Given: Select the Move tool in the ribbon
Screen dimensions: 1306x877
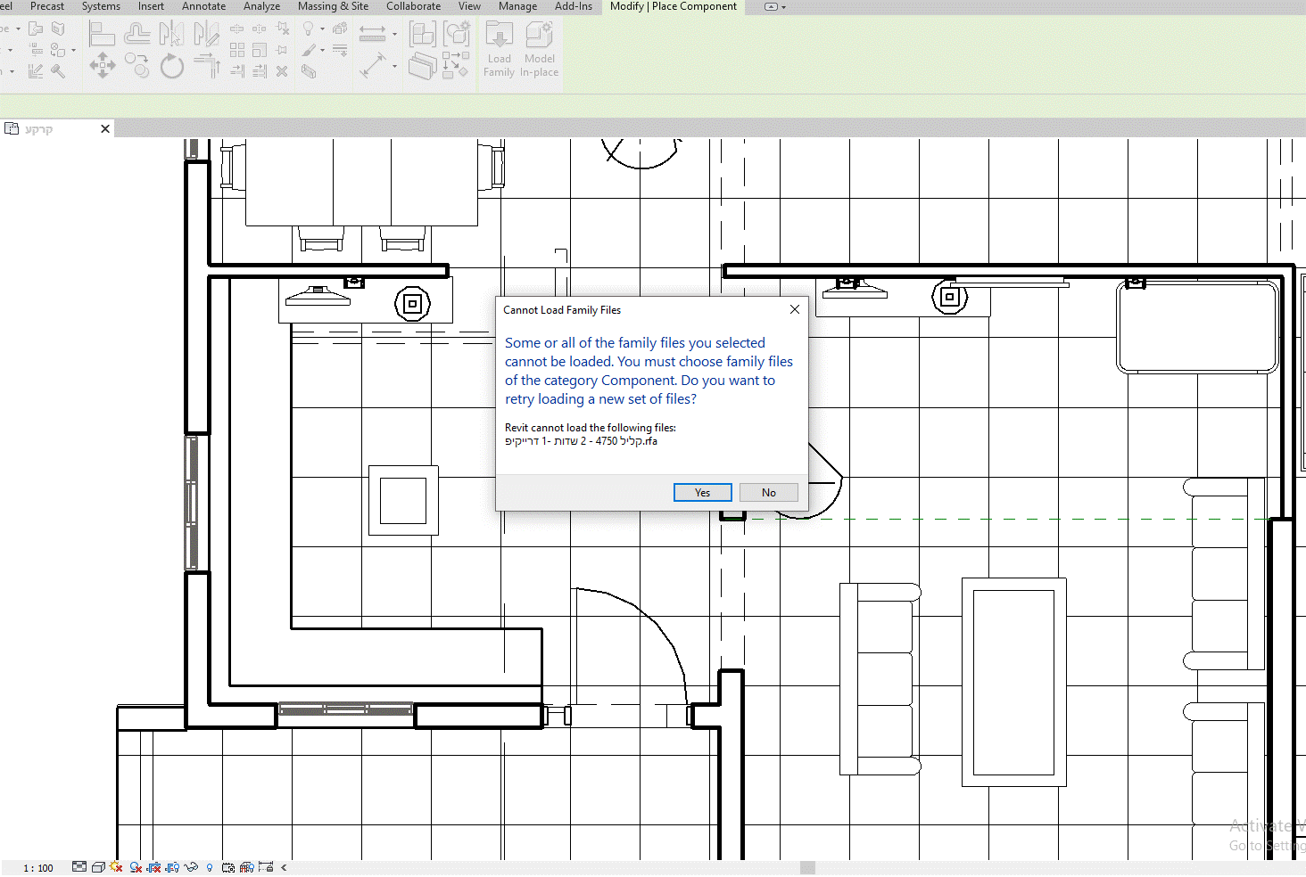Looking at the screenshot, I should click(x=103, y=65).
